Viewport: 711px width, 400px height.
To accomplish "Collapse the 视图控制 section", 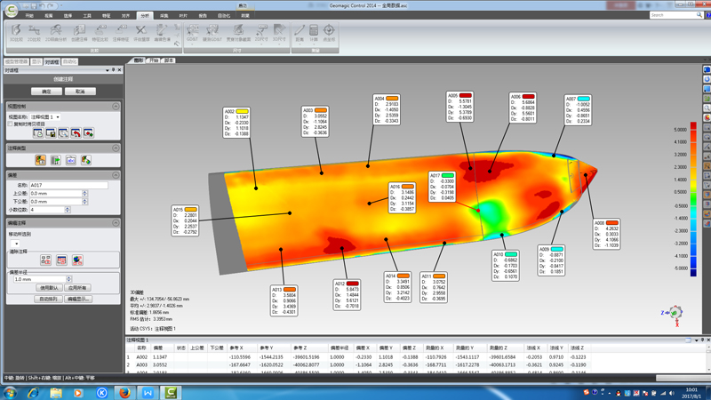I will pyautogui.click(x=116, y=106).
